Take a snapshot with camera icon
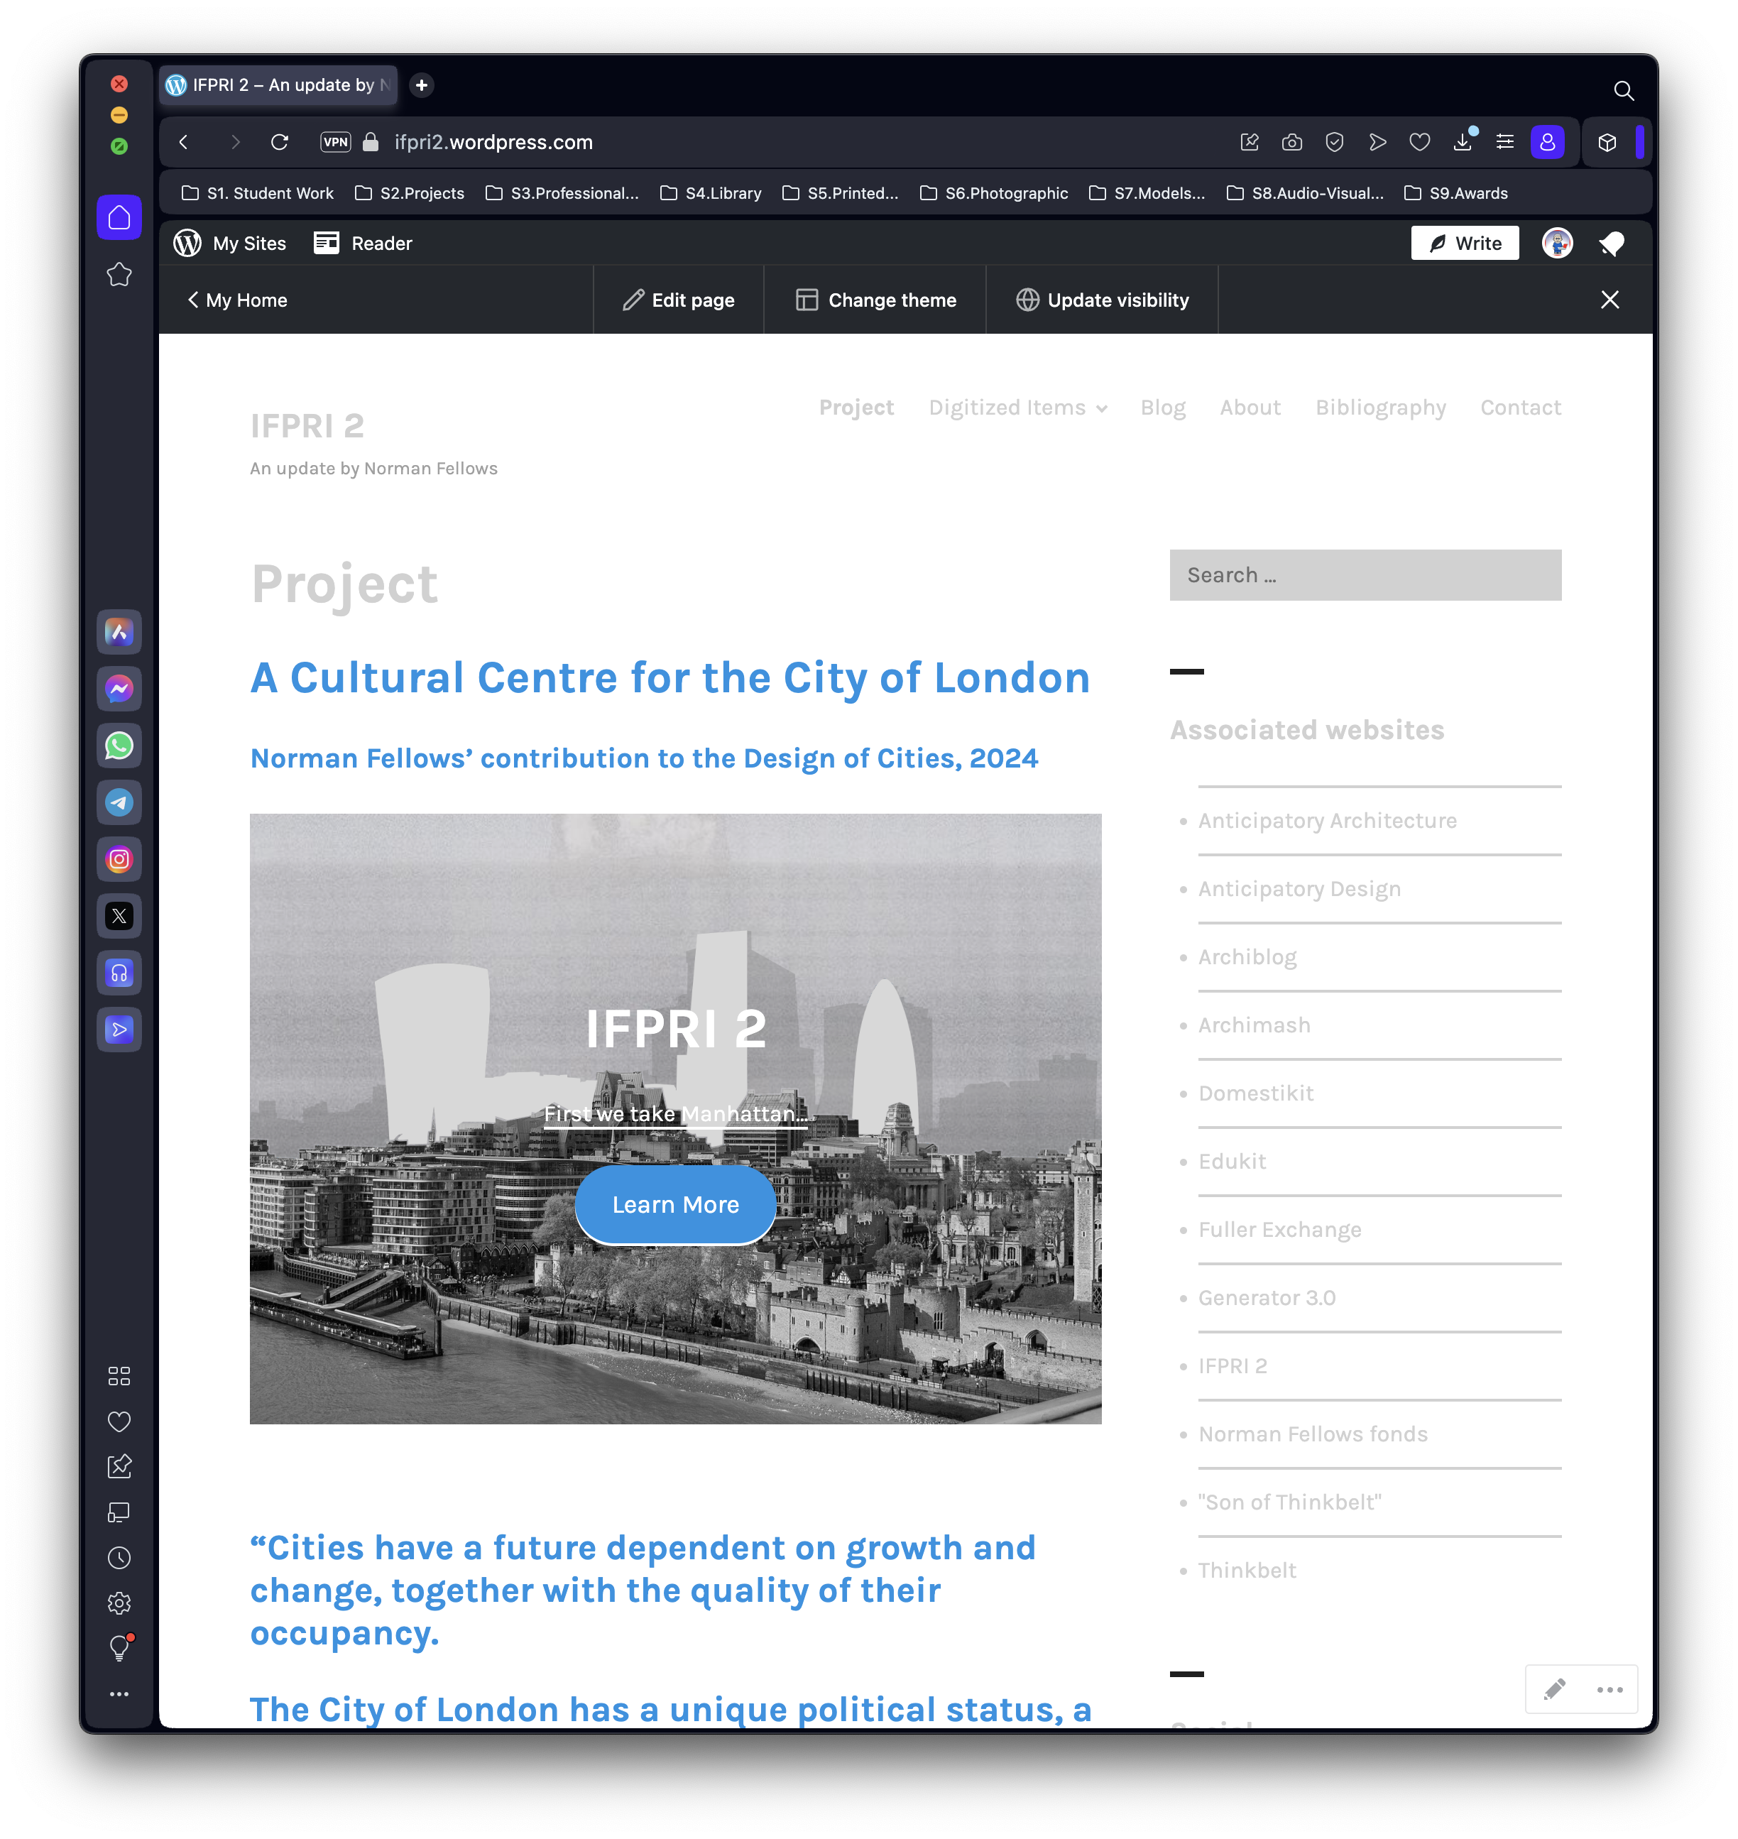This screenshot has width=1738, height=1839. pos(1291,142)
